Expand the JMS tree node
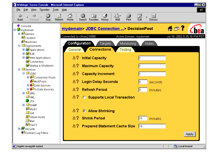This screenshot has height=155, width=209. click(24, 93)
